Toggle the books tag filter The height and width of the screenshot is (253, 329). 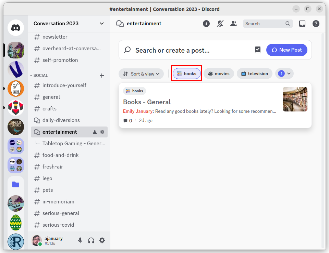186,74
